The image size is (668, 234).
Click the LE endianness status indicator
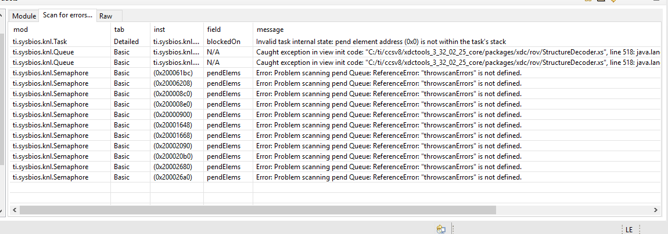pos(629,230)
